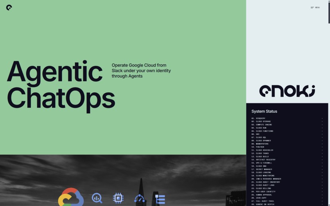Select the 22. CLOUD AUDIT LOGS row
The width and height of the screenshot is (330, 206).
[287, 185]
